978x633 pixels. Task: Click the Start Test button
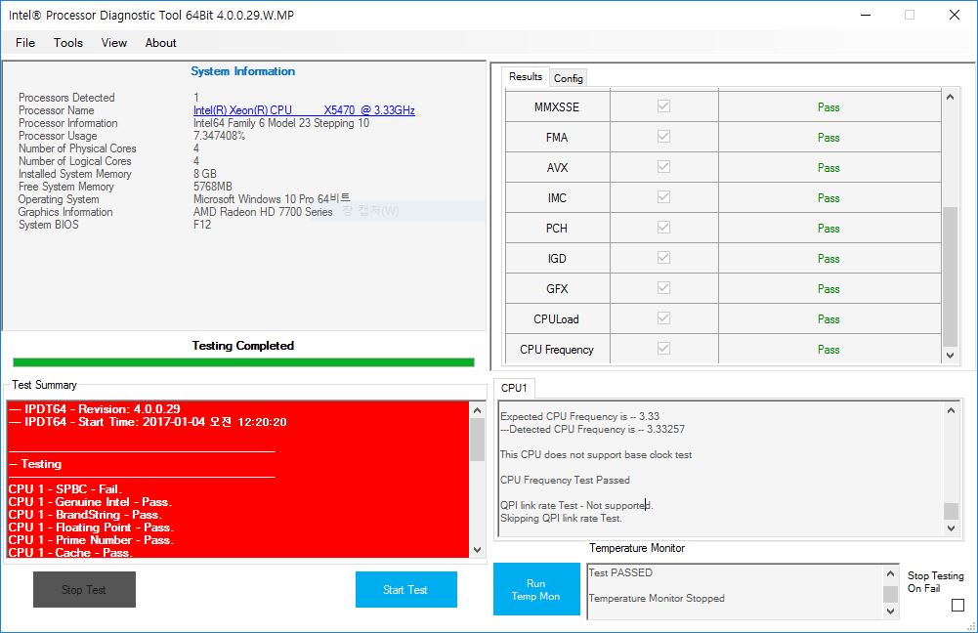point(406,589)
